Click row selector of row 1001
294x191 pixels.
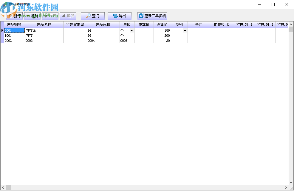(2, 36)
